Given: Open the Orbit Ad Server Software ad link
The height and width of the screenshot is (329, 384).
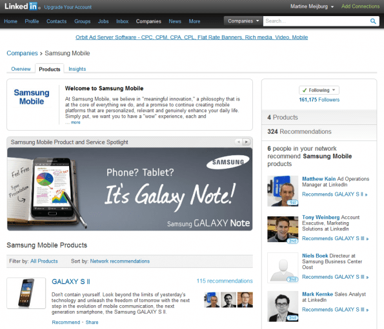Looking at the screenshot, I should [192, 37].
